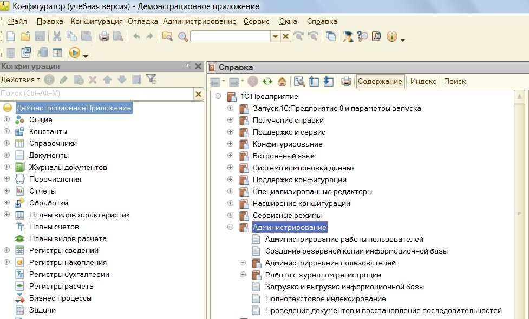529x319 pixels.
Task: Click the Undo arrow icon
Action: coord(136,36)
